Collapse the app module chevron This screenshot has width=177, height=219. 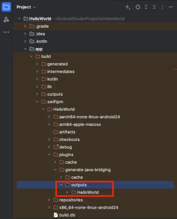[25, 49]
